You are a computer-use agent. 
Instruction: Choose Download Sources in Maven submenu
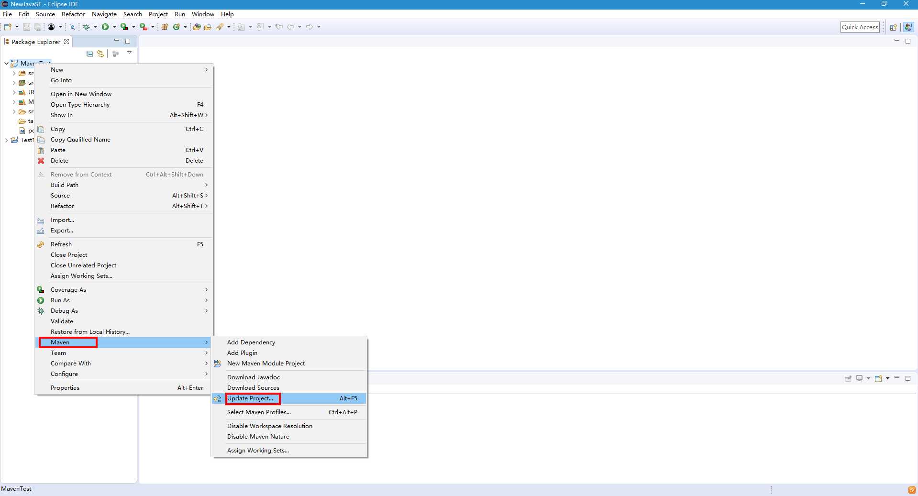(289, 388)
